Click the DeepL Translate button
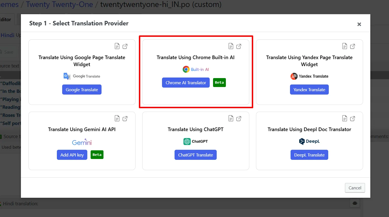 pyautogui.click(x=309, y=155)
